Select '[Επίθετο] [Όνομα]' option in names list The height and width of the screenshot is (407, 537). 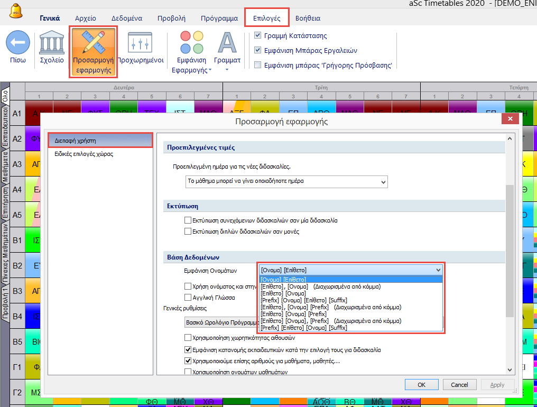tap(283, 293)
